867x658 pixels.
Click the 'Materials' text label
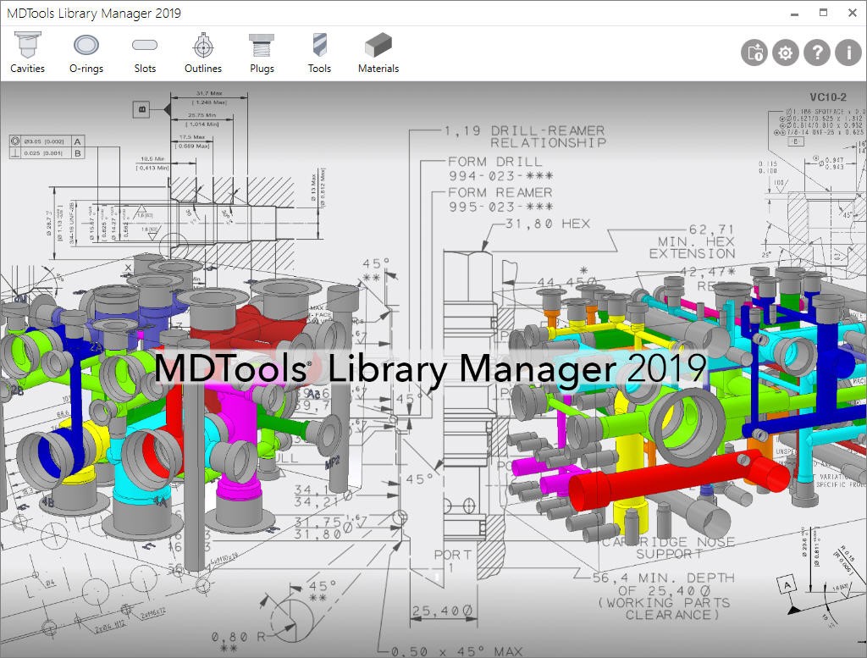point(378,69)
